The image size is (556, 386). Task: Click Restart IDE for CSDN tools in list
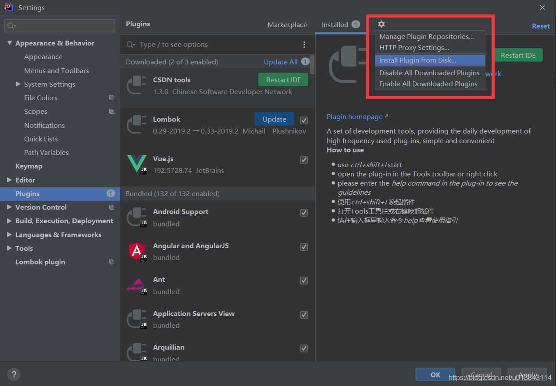283,80
